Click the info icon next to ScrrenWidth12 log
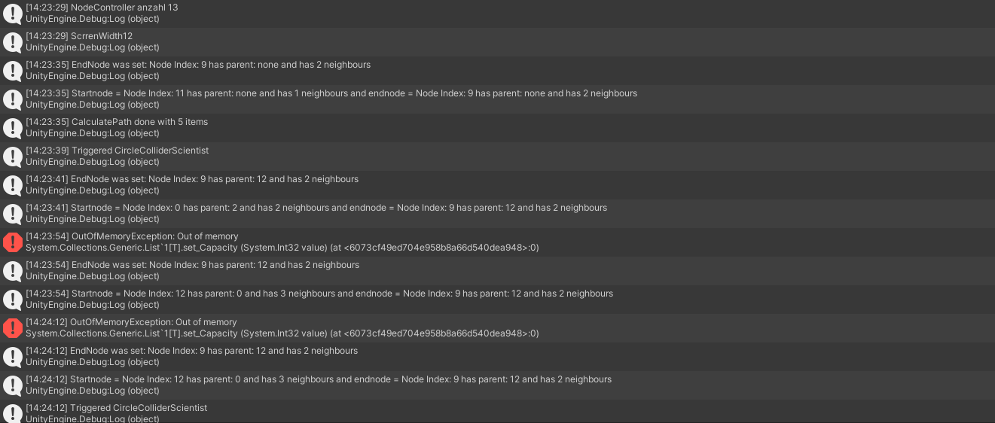This screenshot has height=423, width=995. coord(13,42)
